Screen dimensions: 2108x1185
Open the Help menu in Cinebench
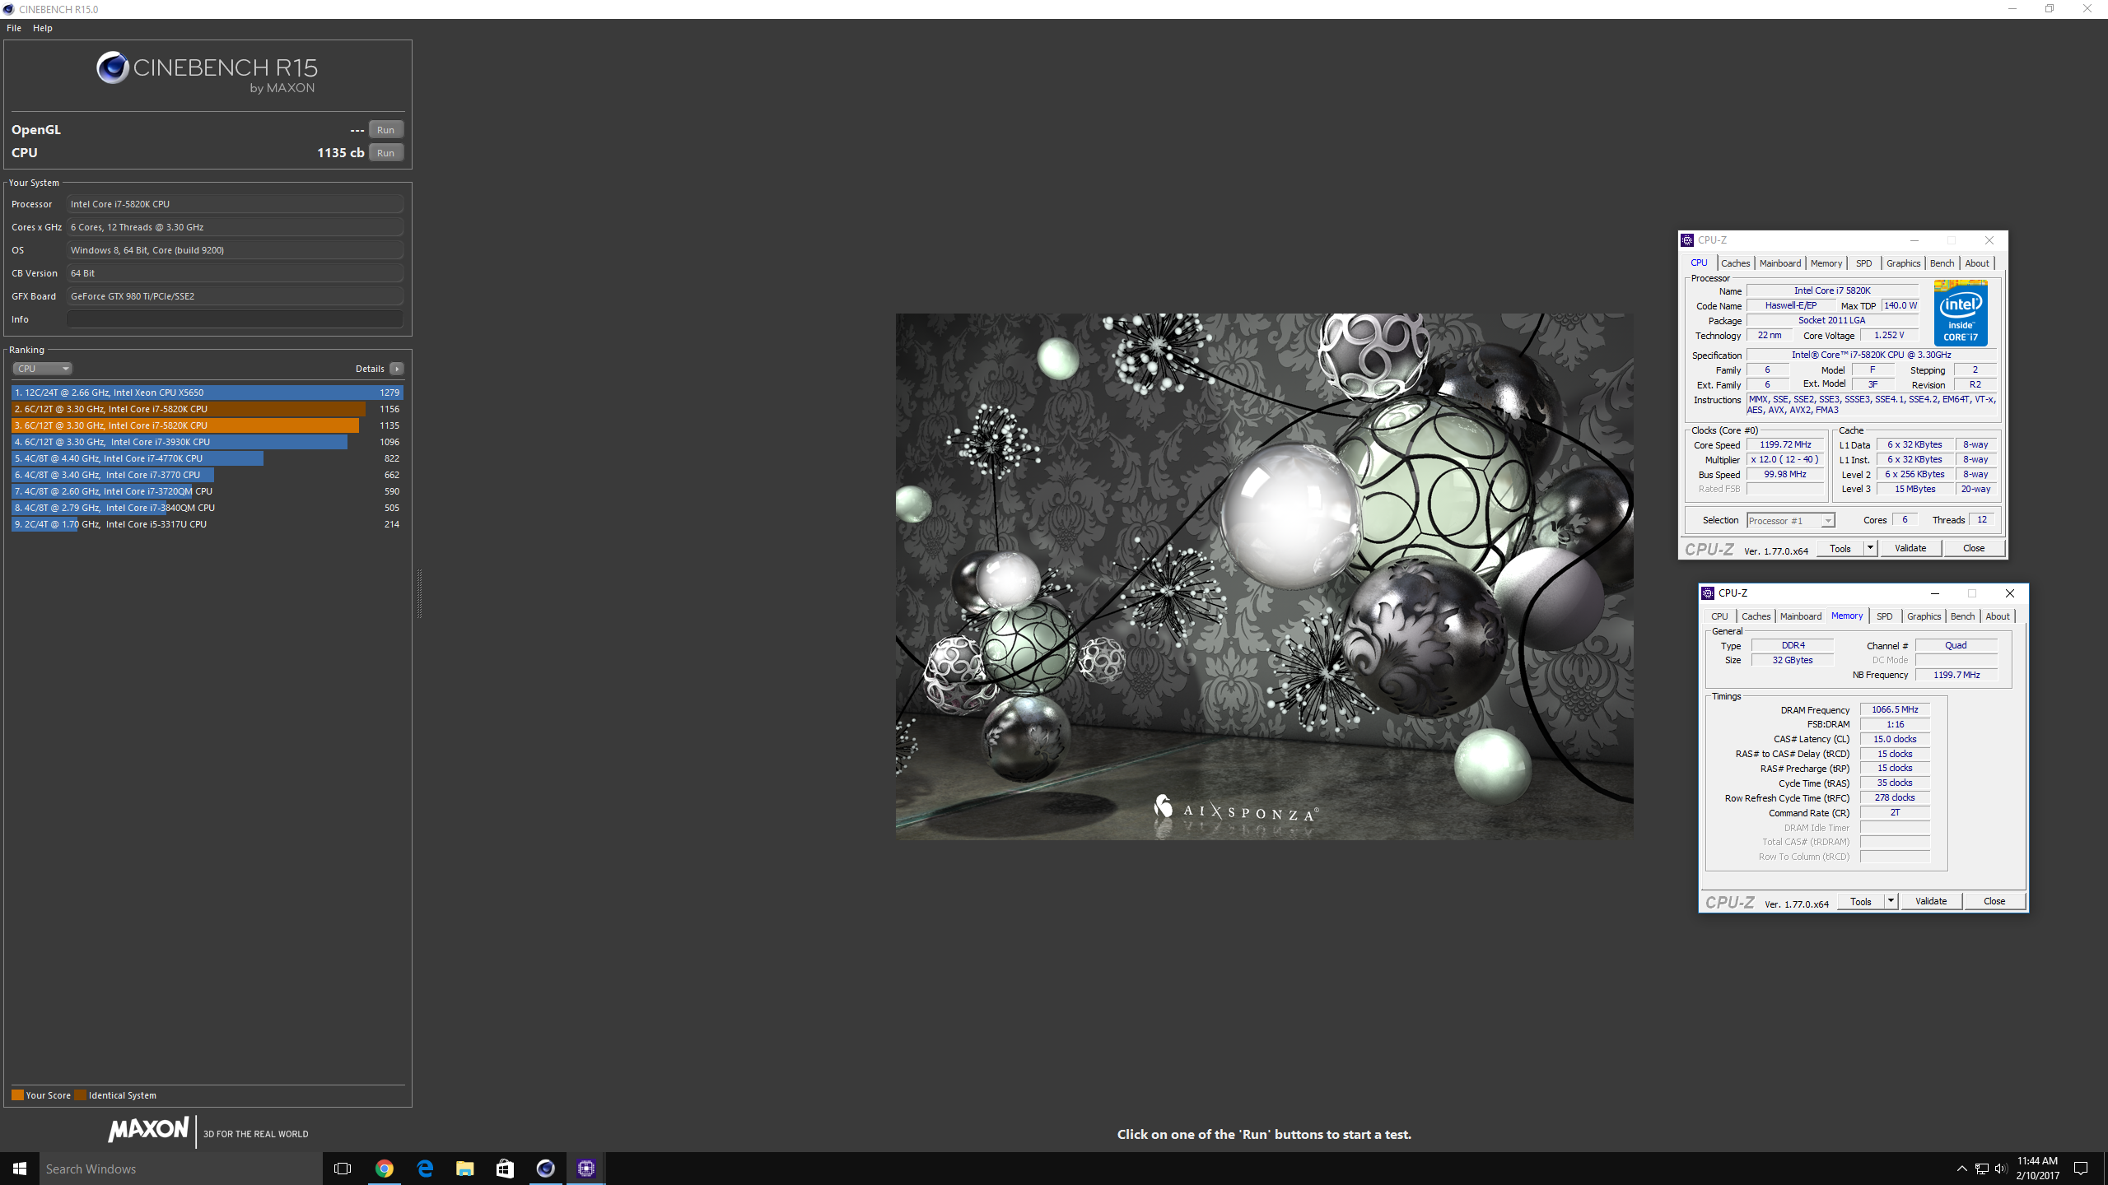(43, 28)
